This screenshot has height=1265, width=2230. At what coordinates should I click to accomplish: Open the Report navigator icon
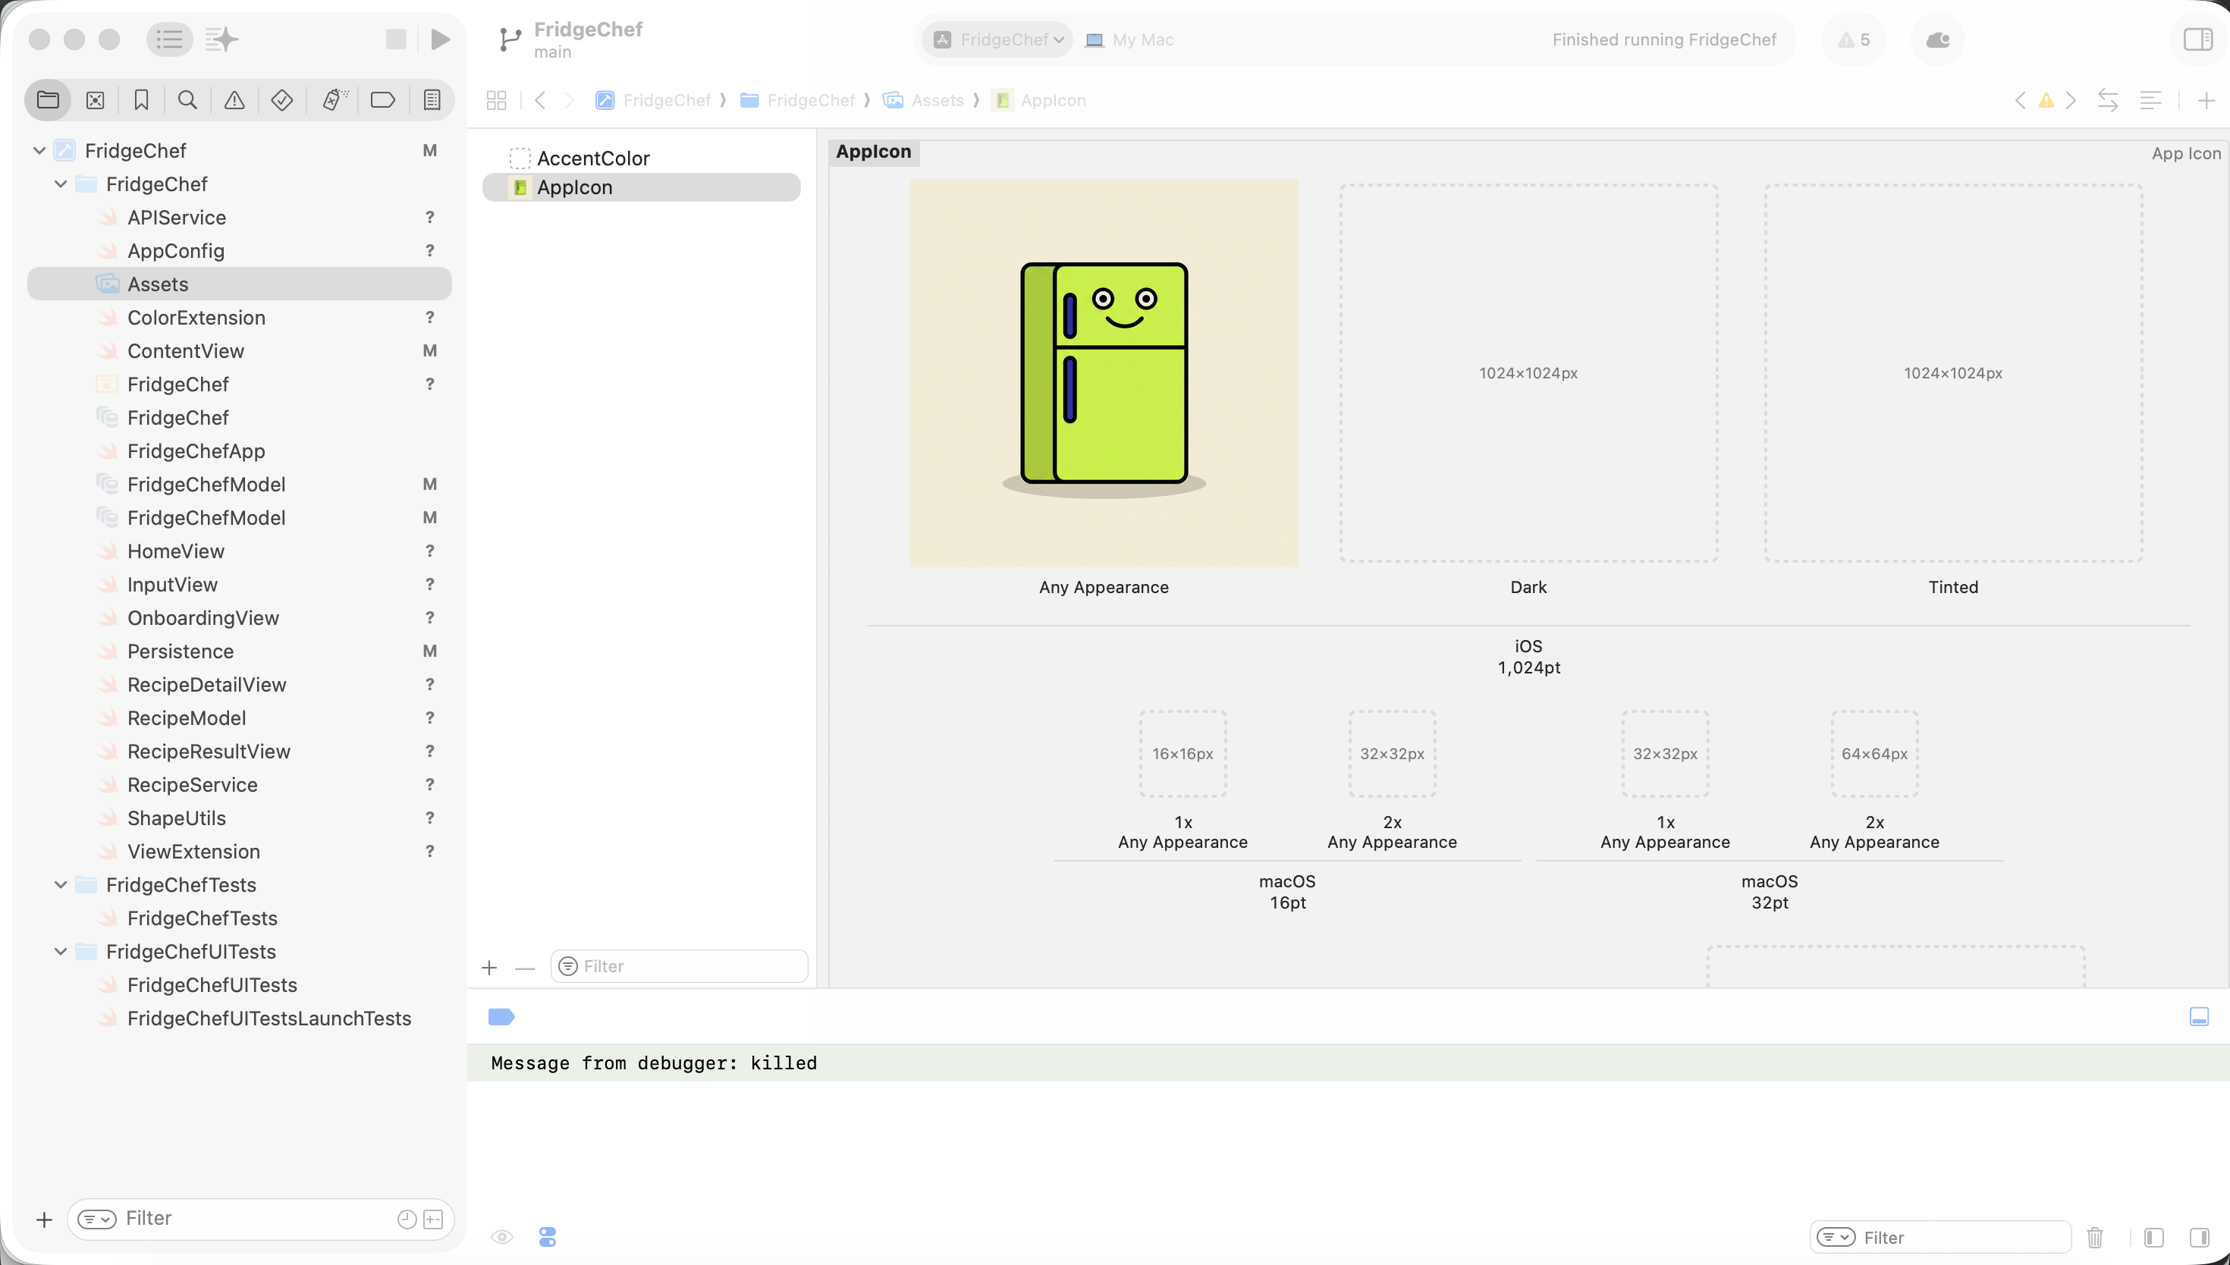[432, 100]
